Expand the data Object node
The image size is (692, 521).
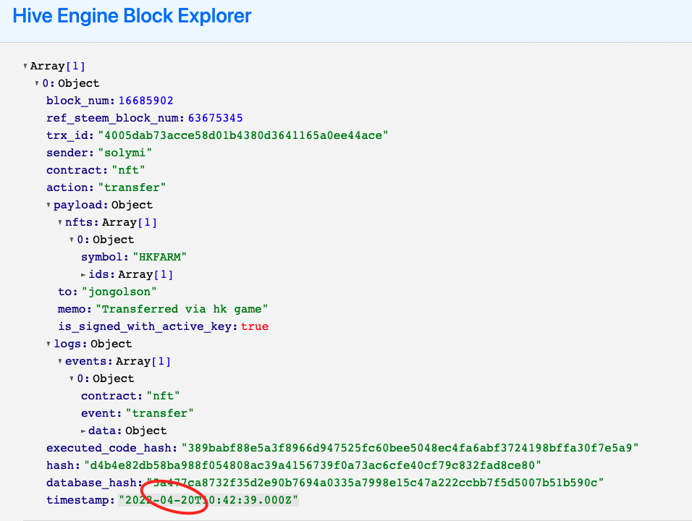pos(83,431)
